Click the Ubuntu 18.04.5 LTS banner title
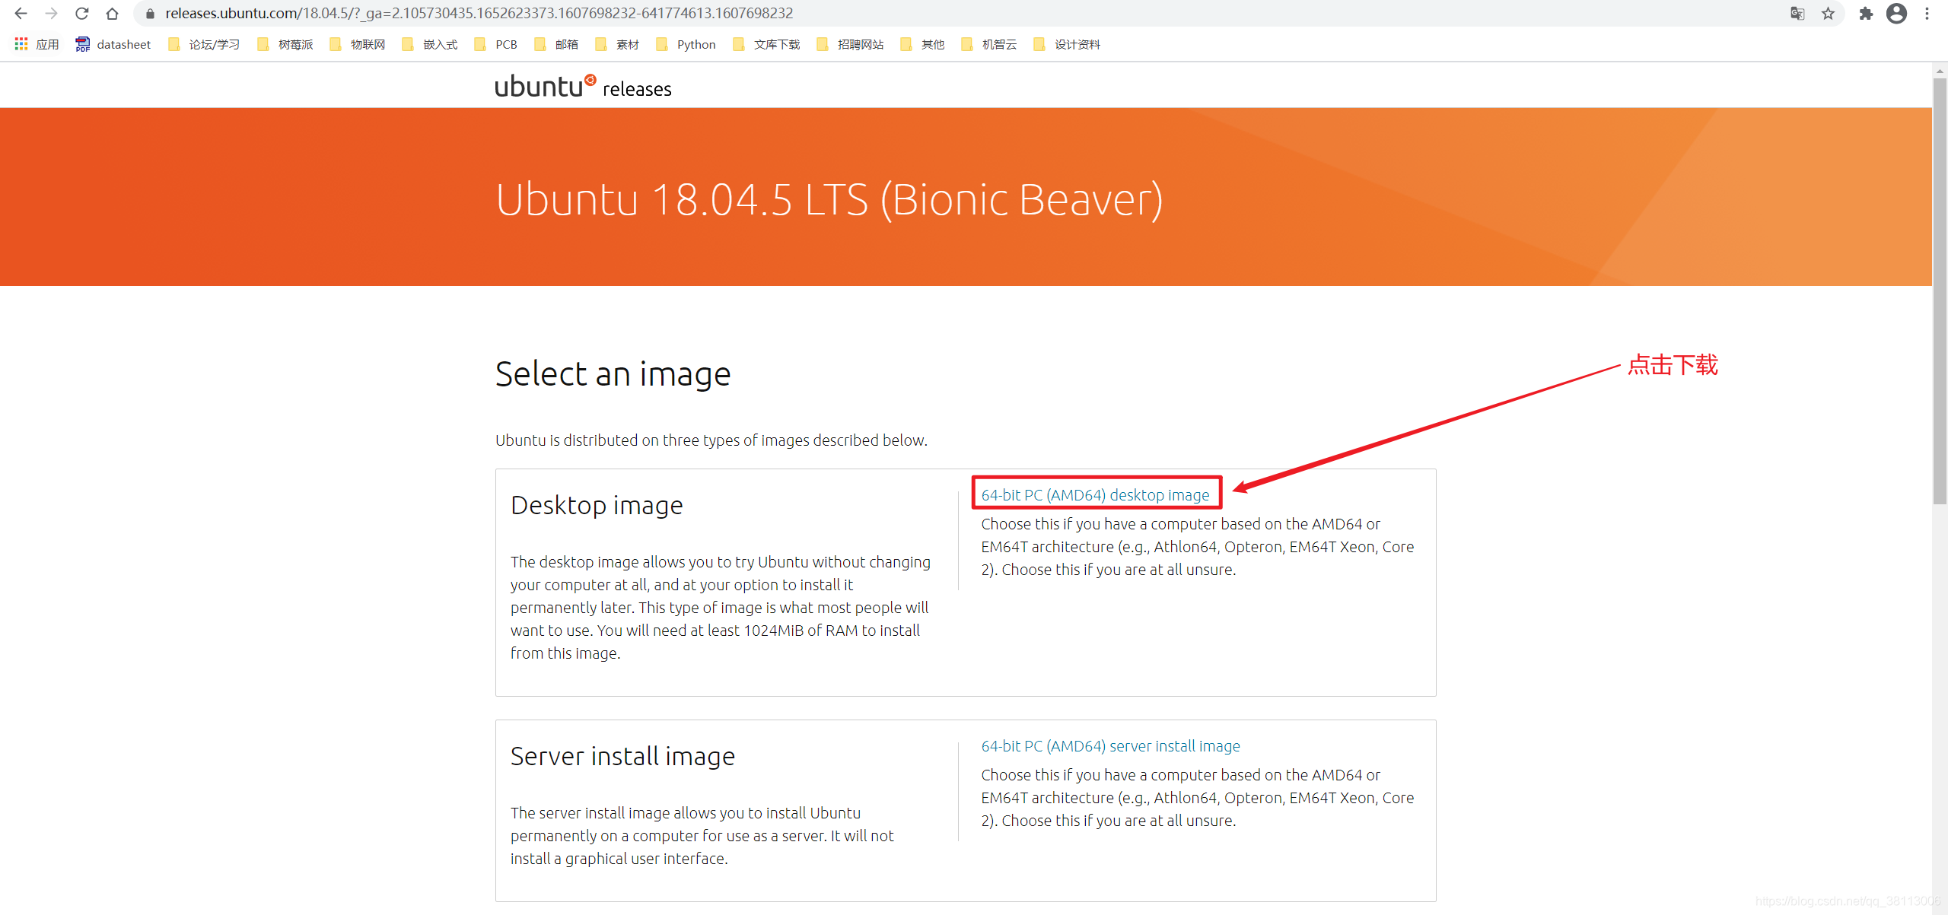 pyautogui.click(x=829, y=200)
